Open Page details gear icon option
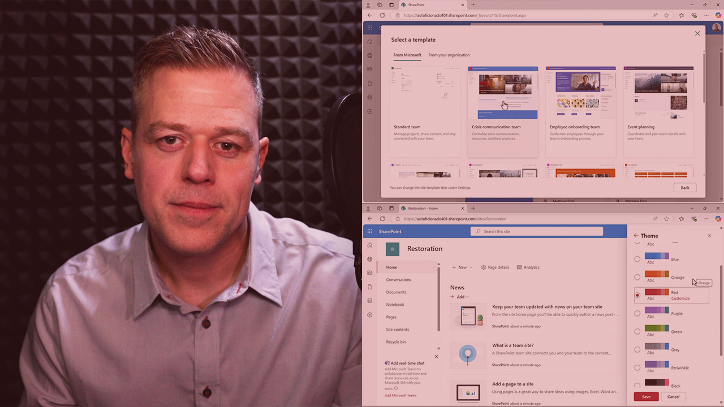This screenshot has height=407, width=724. (495, 267)
